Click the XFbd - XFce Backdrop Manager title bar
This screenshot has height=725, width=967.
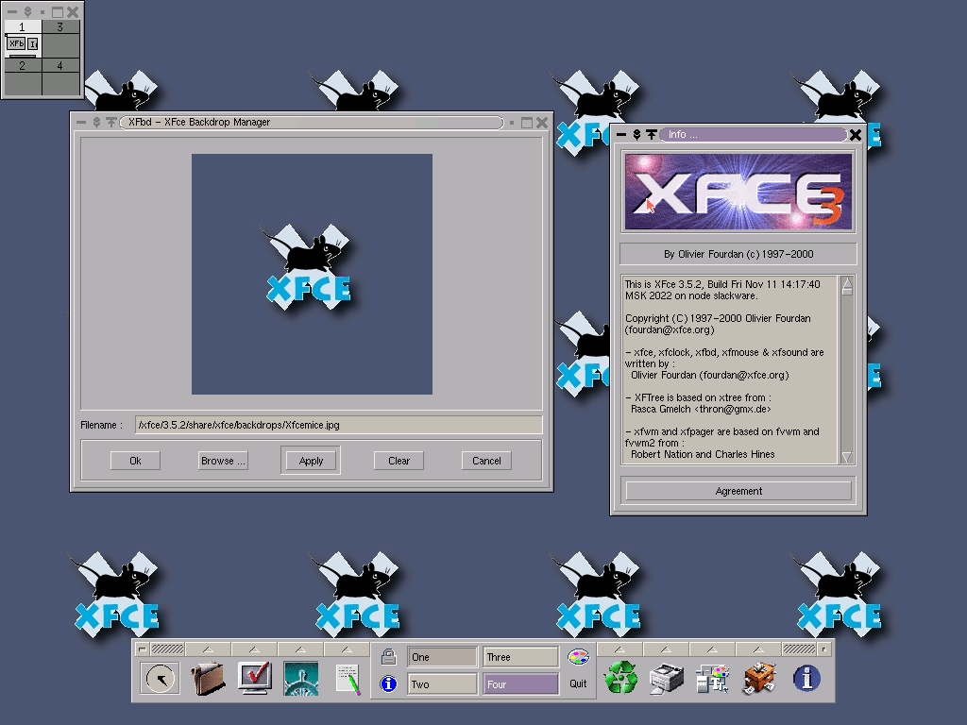[312, 122]
